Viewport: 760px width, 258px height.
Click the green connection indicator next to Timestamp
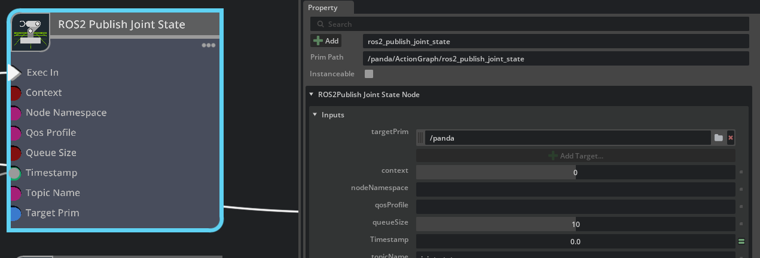coord(741,241)
